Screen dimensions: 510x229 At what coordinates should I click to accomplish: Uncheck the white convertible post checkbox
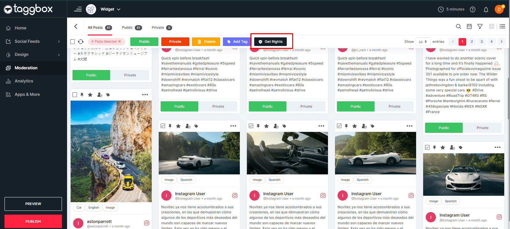[x=163, y=126]
